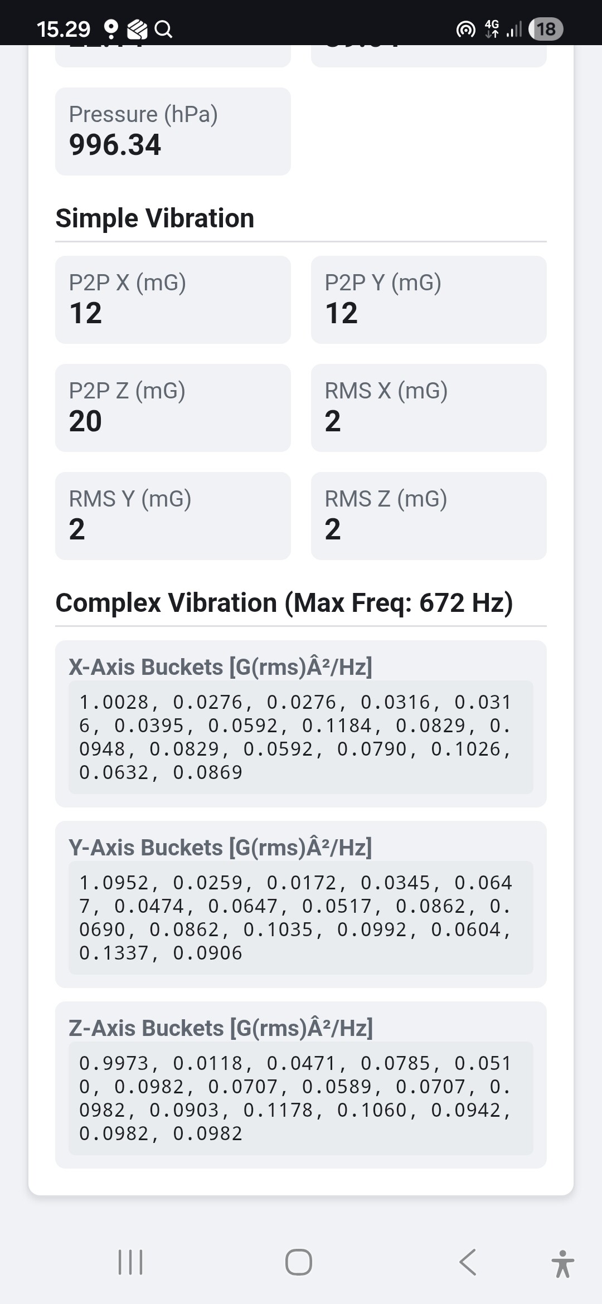Viewport: 602px width, 1304px height.
Task: Tap the Android back navigation icon
Action: tap(468, 1262)
